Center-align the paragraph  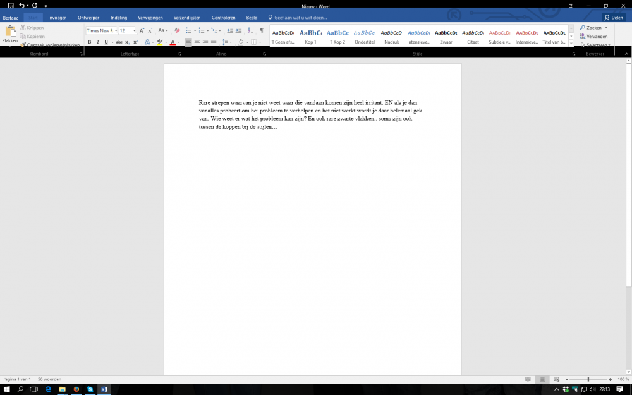tap(197, 42)
